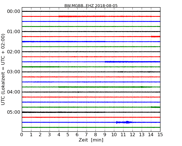The height and width of the screenshot is (146, 182).
Task: Click the 05:00 time label
Action: click(14, 112)
